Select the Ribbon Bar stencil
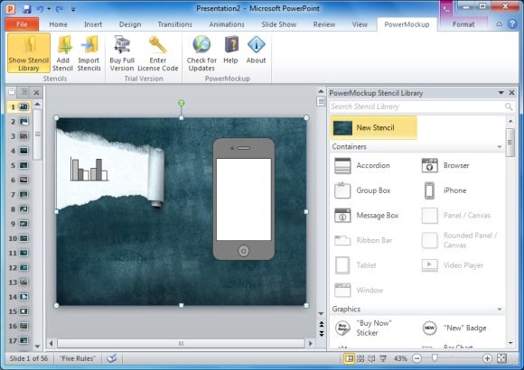The image size is (524, 370). point(363,240)
